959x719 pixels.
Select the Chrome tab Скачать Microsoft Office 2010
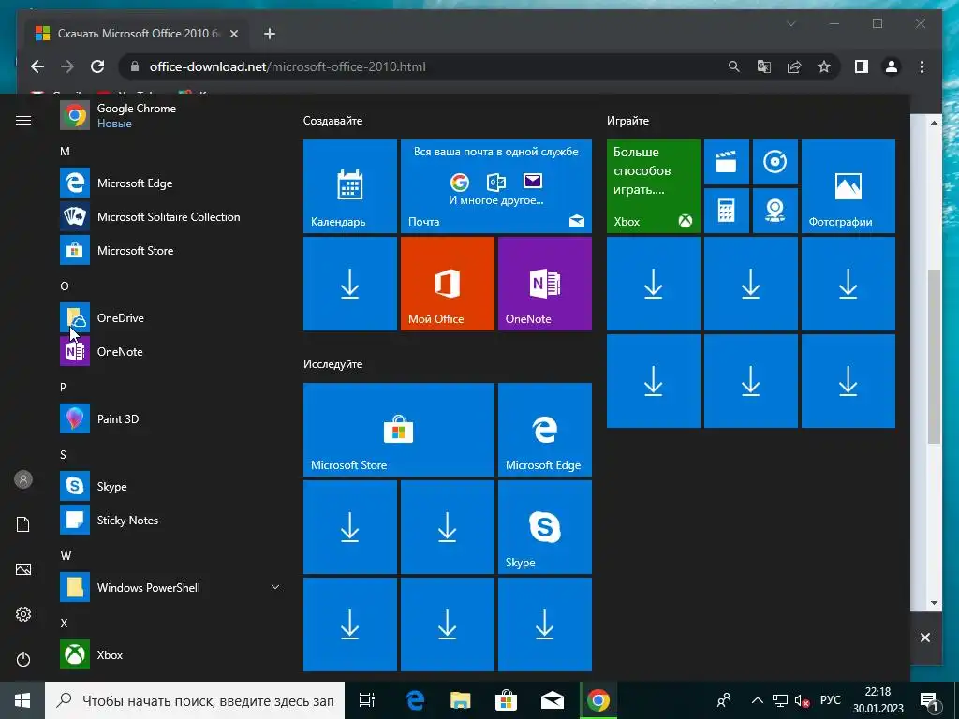[x=138, y=34]
